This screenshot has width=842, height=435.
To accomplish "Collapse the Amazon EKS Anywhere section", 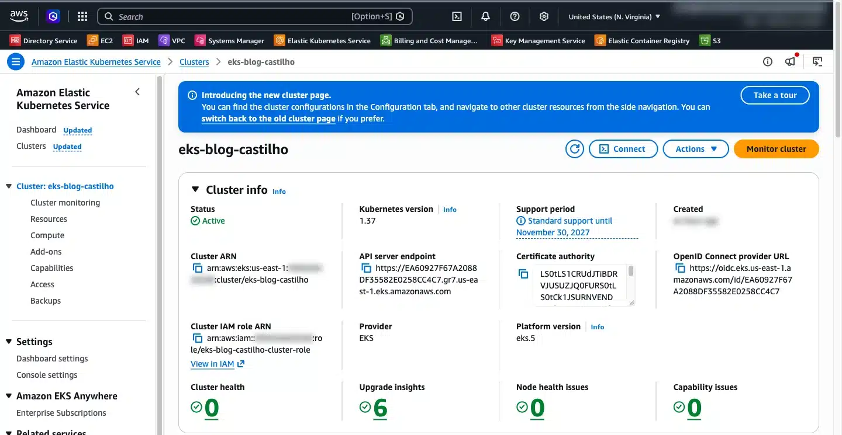I will pyautogui.click(x=9, y=396).
